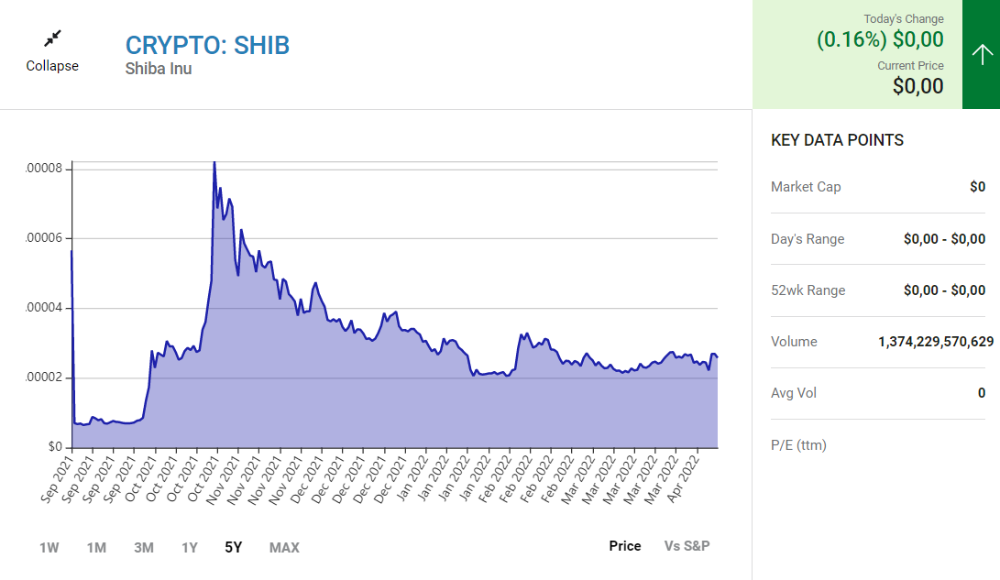The width and height of the screenshot is (1000, 580).
Task: Click the KEY DATA POINTS heading
Action: tap(837, 140)
